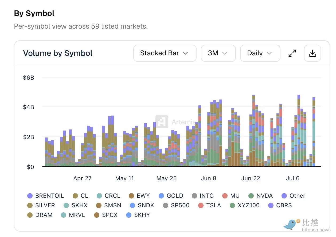The image size is (336, 237).
Task: Click the Volume by Symbol chart title
Action: coord(58,53)
